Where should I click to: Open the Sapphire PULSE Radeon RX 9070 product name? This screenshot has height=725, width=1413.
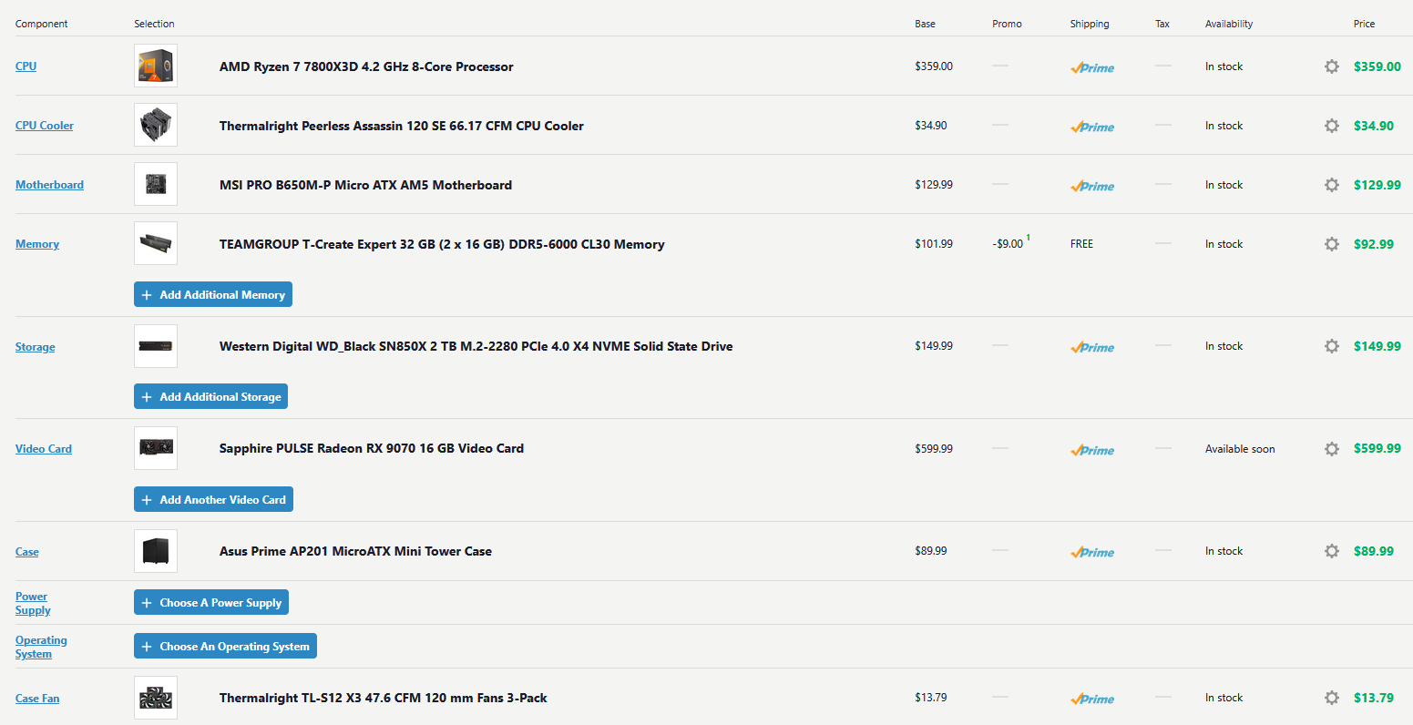(372, 448)
